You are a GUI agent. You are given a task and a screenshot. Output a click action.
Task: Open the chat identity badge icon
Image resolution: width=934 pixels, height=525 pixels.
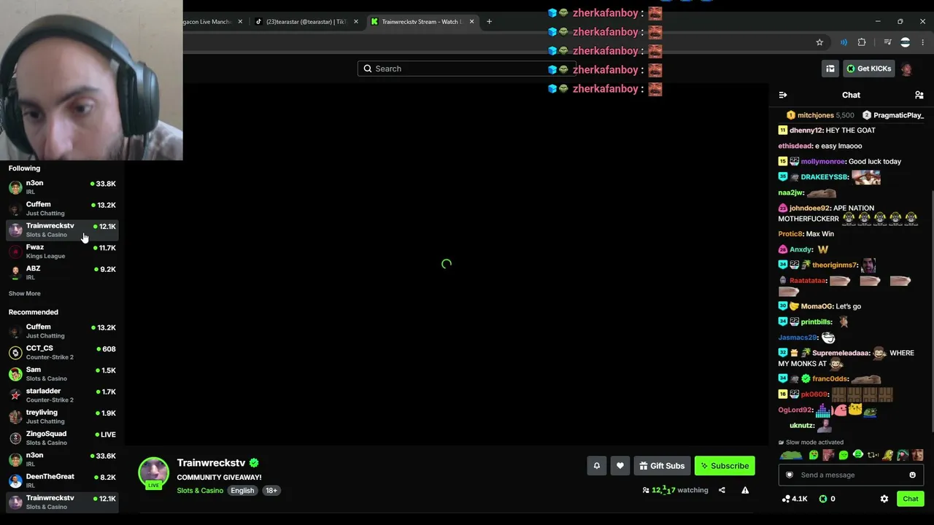(x=789, y=475)
